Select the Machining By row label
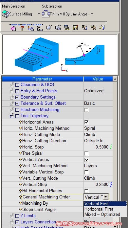This screenshot has width=128, height=228. [35, 203]
